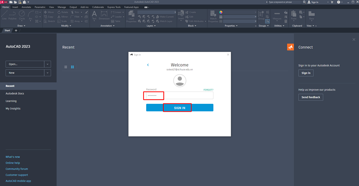Select the Line tool in Draw panel
The height and width of the screenshot is (186, 359).
[x=4, y=15]
